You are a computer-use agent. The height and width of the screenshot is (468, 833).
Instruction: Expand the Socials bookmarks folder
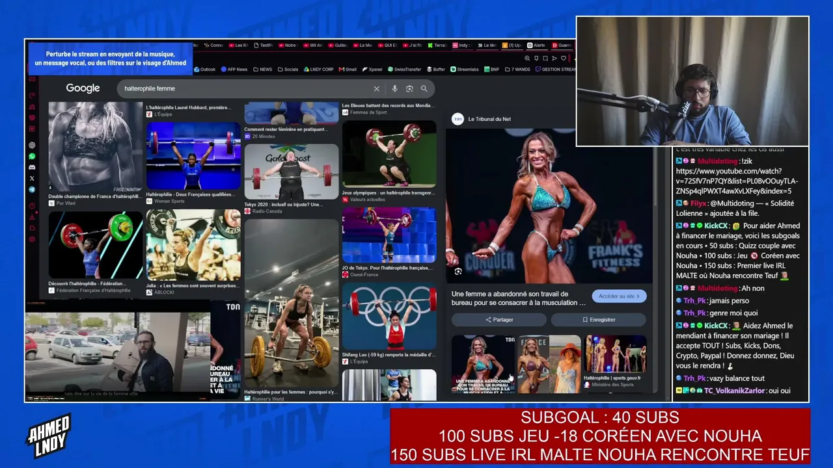(x=288, y=70)
